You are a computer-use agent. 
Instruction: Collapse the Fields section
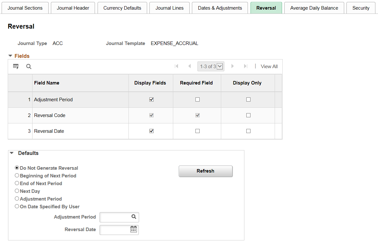[10, 56]
